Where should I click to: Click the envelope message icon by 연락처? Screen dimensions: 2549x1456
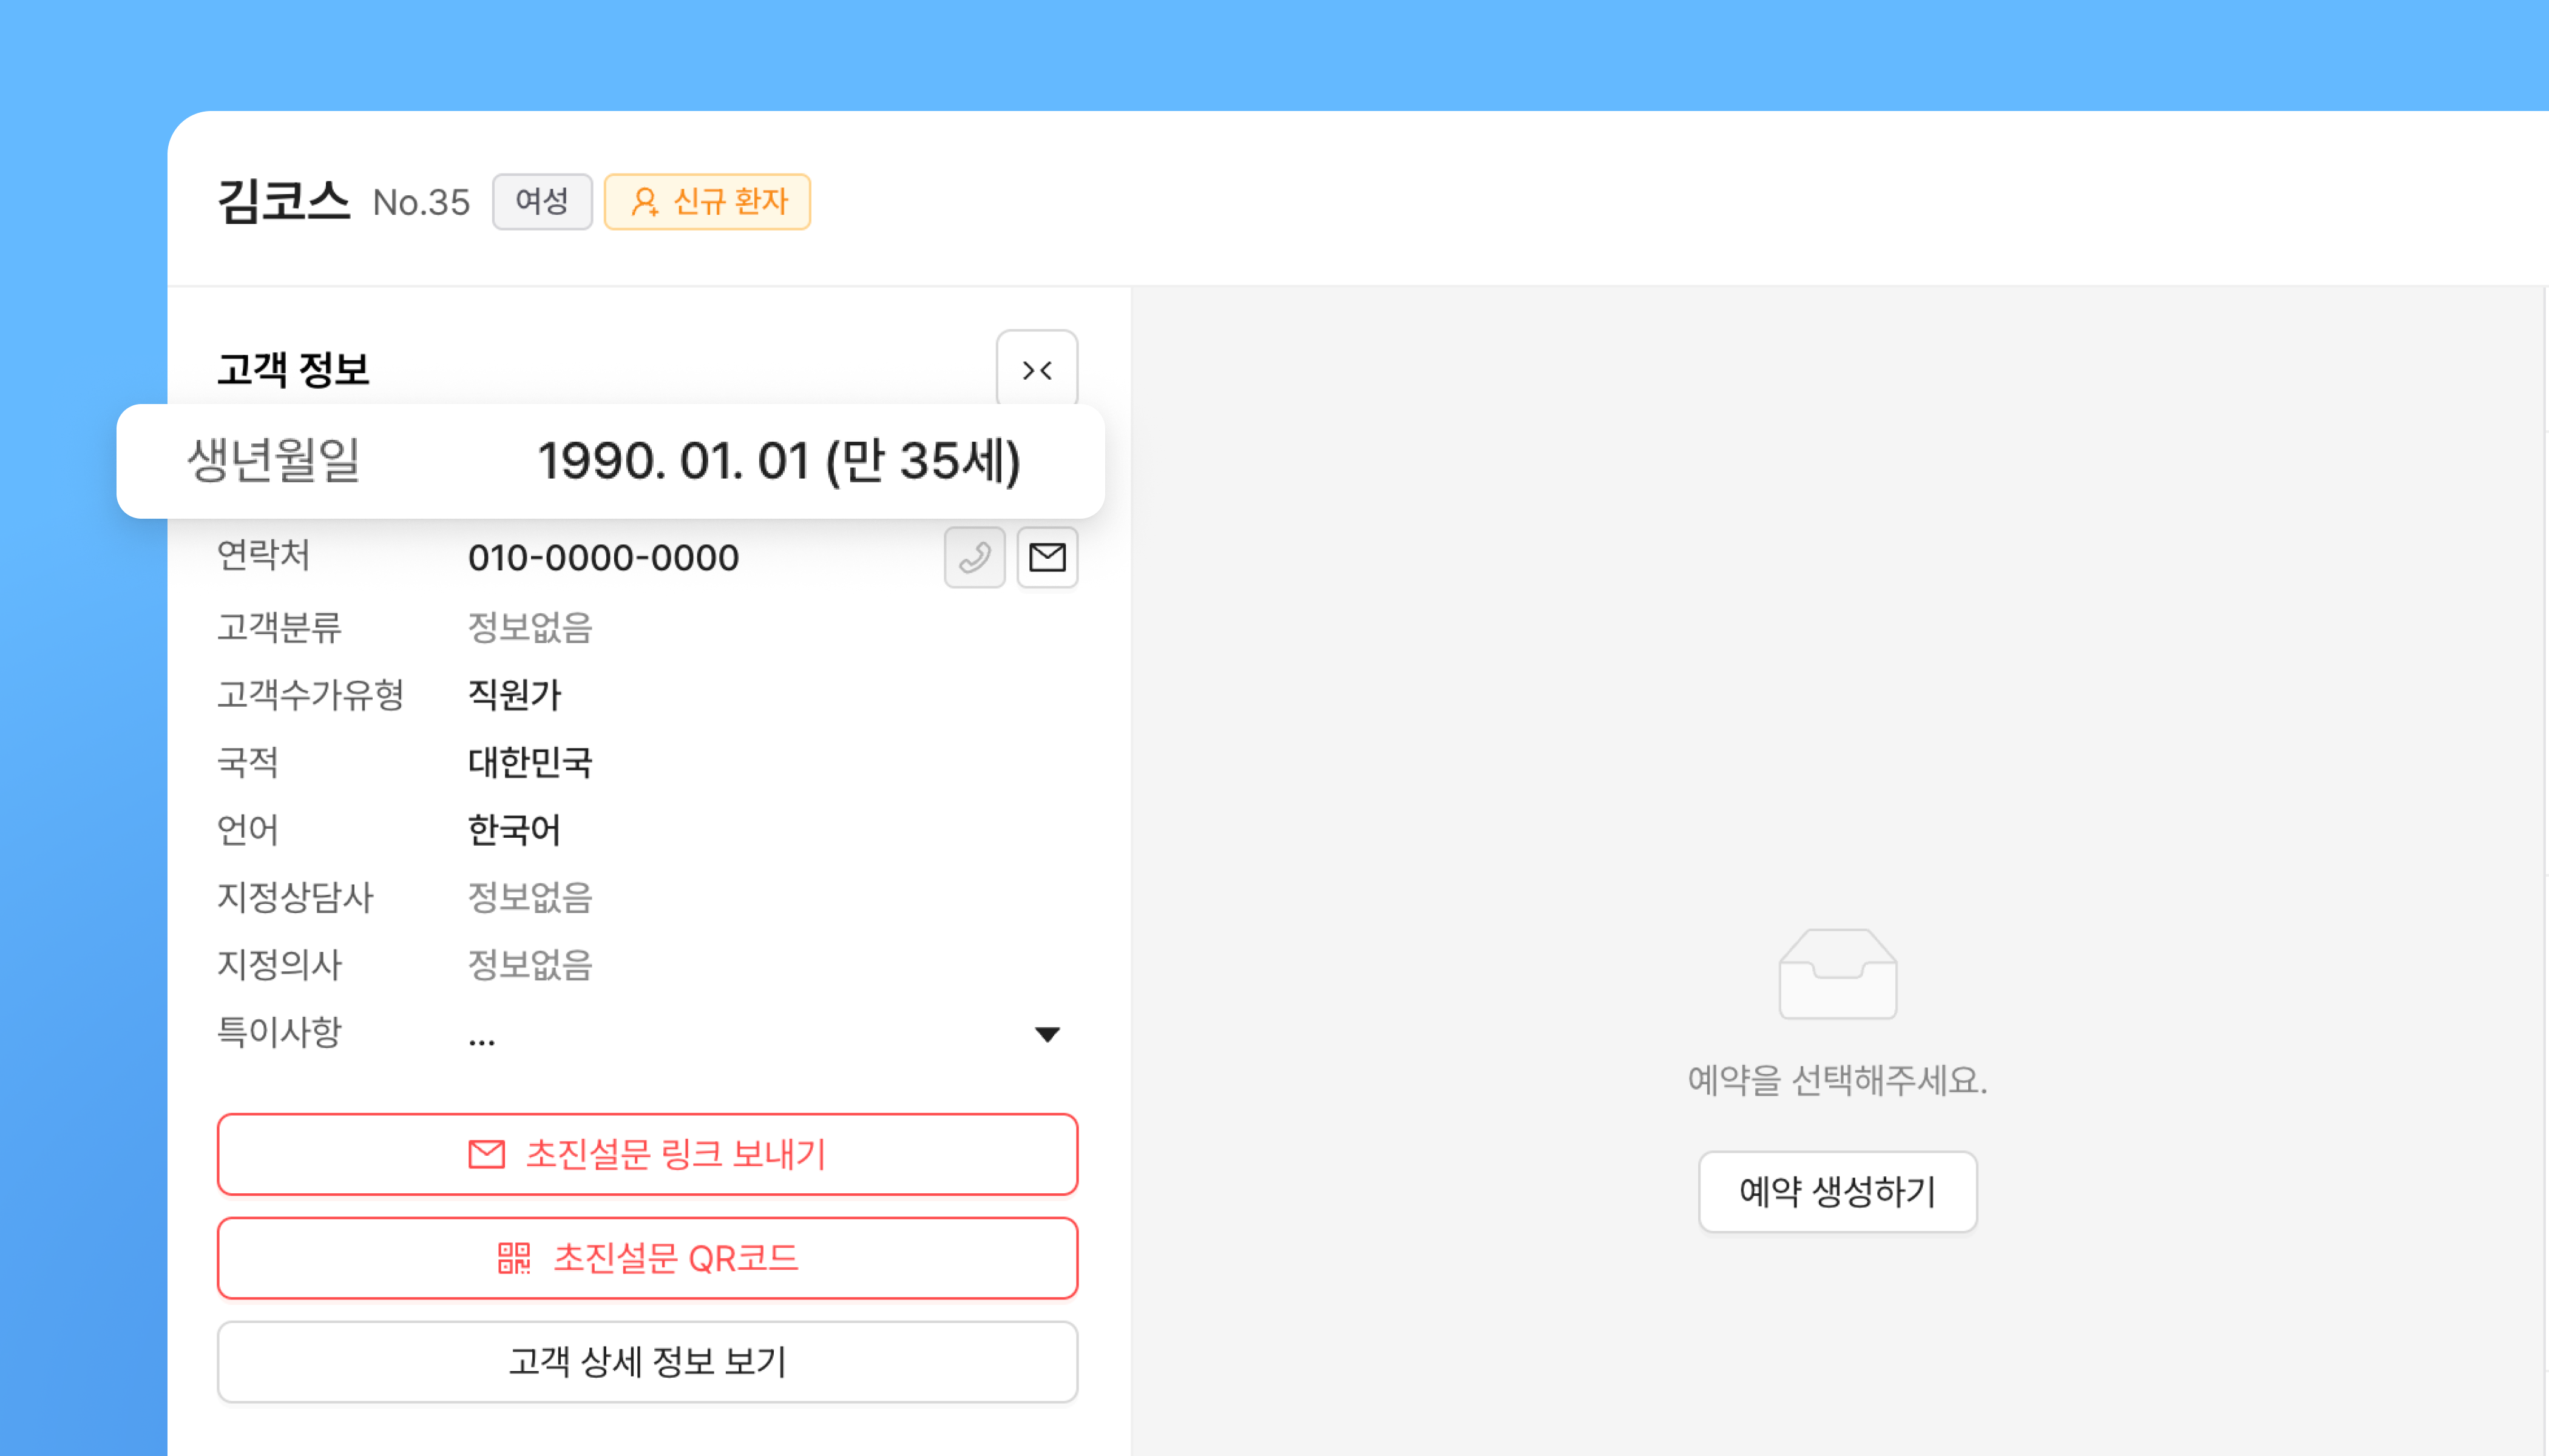pos(1046,557)
